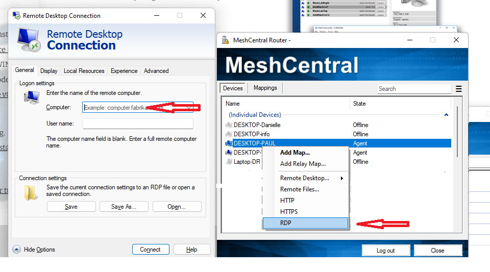This screenshot has height=272, width=490.
Task: Click the Log out button
Action: [386, 251]
